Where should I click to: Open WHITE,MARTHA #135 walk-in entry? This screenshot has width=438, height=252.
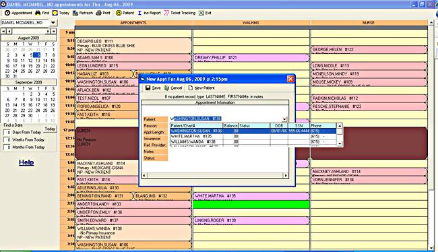pos(251,196)
